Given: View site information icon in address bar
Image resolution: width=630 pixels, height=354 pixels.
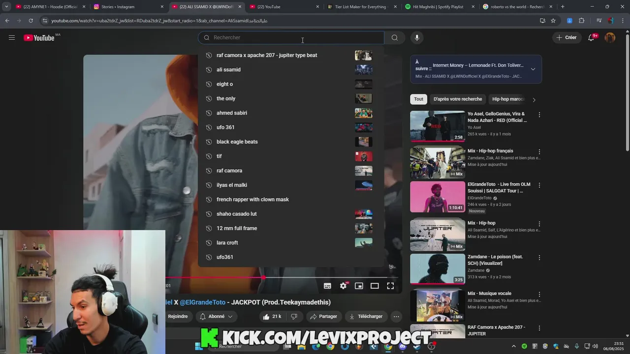Looking at the screenshot, I should 45,21.
